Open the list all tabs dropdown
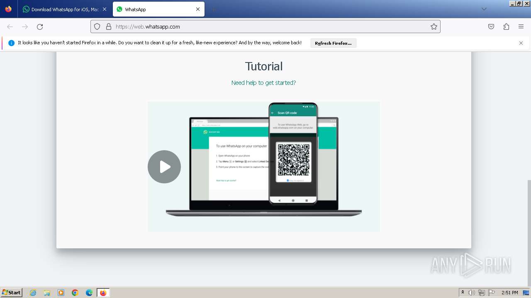This screenshot has height=298, width=531. tap(484, 9)
